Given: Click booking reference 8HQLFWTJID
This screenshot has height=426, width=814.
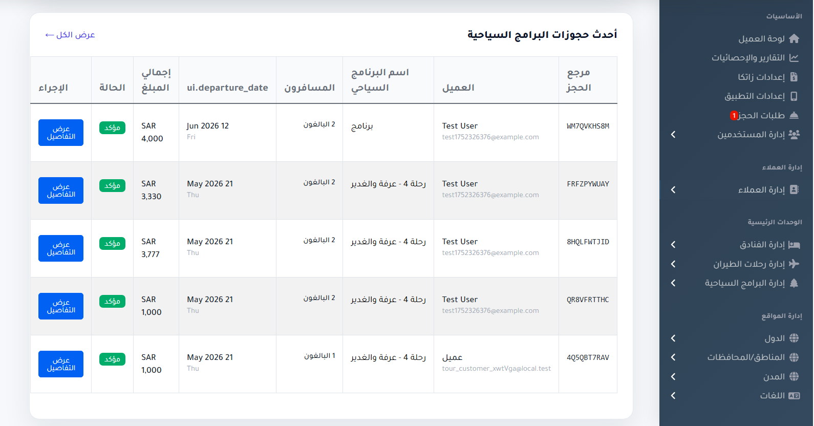Looking at the screenshot, I should tap(588, 242).
